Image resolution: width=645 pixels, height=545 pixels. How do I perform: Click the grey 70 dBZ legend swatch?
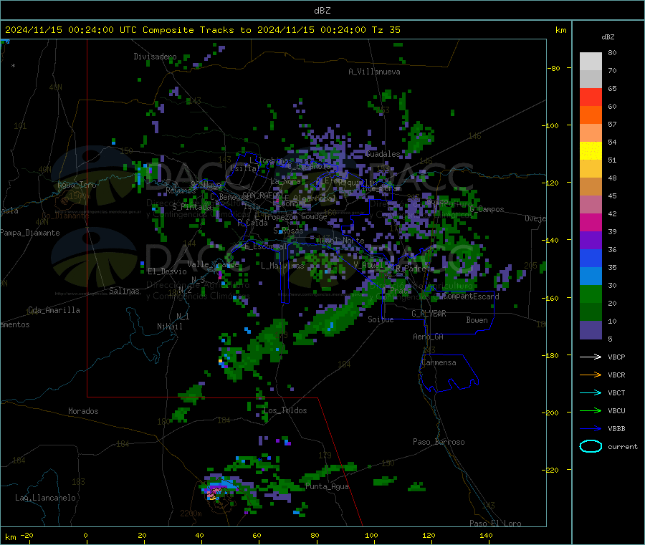591,79
